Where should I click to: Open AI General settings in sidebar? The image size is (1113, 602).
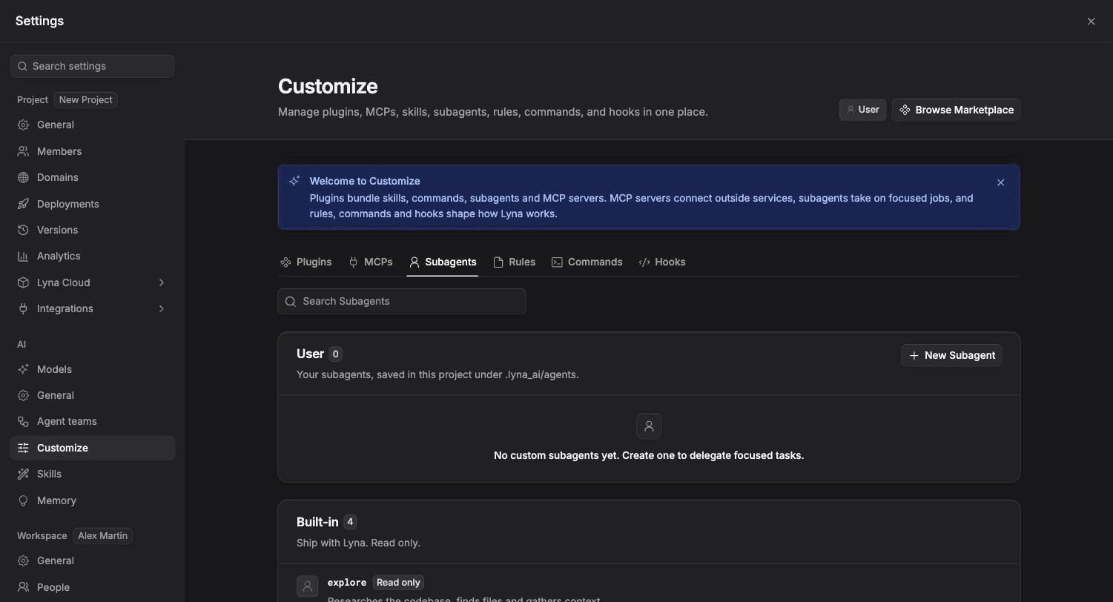(x=93, y=395)
